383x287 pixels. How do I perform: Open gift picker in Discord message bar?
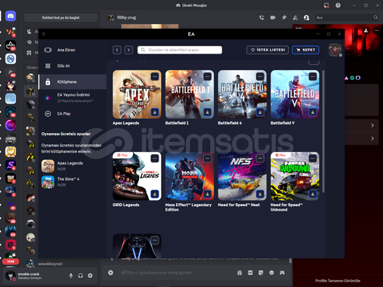point(239,273)
